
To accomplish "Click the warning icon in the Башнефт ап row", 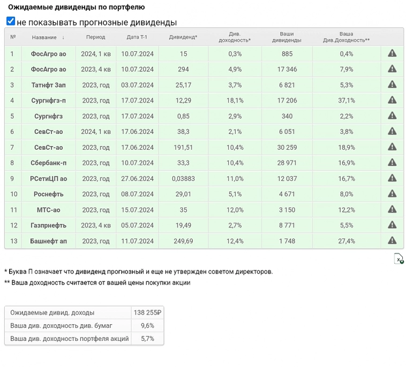I will click(392, 241).
